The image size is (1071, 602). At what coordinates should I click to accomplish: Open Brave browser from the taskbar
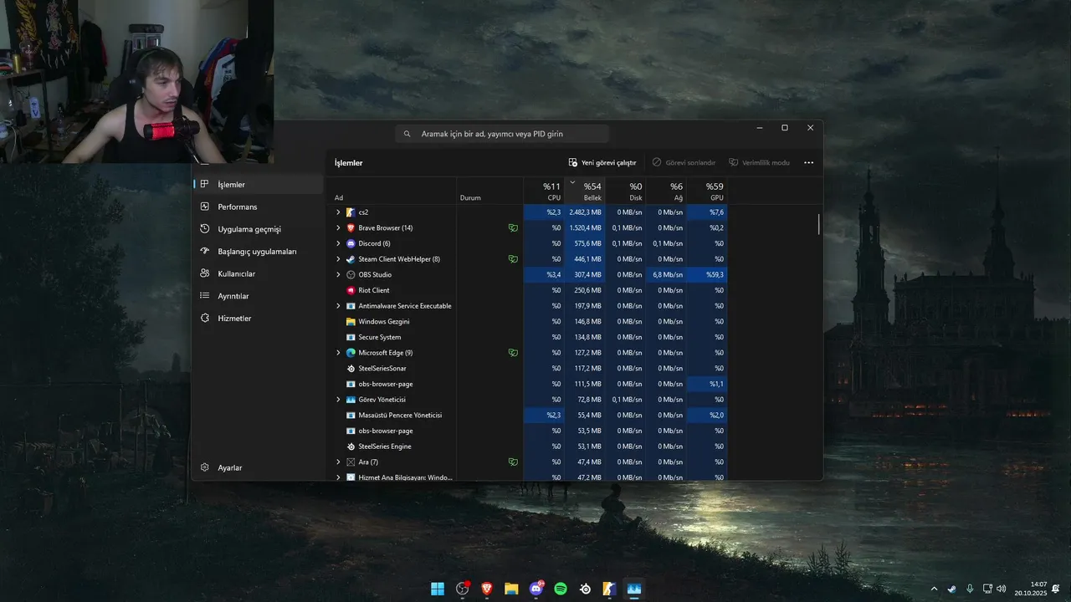point(487,589)
